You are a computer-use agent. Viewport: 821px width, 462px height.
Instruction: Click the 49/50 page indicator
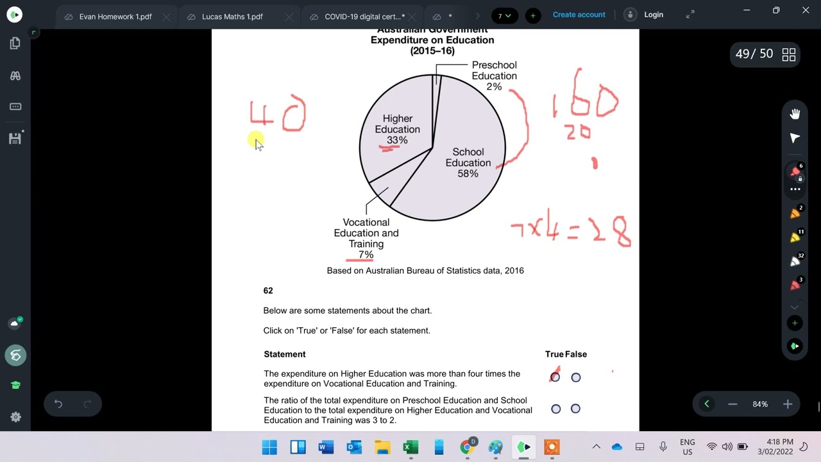[x=754, y=54]
